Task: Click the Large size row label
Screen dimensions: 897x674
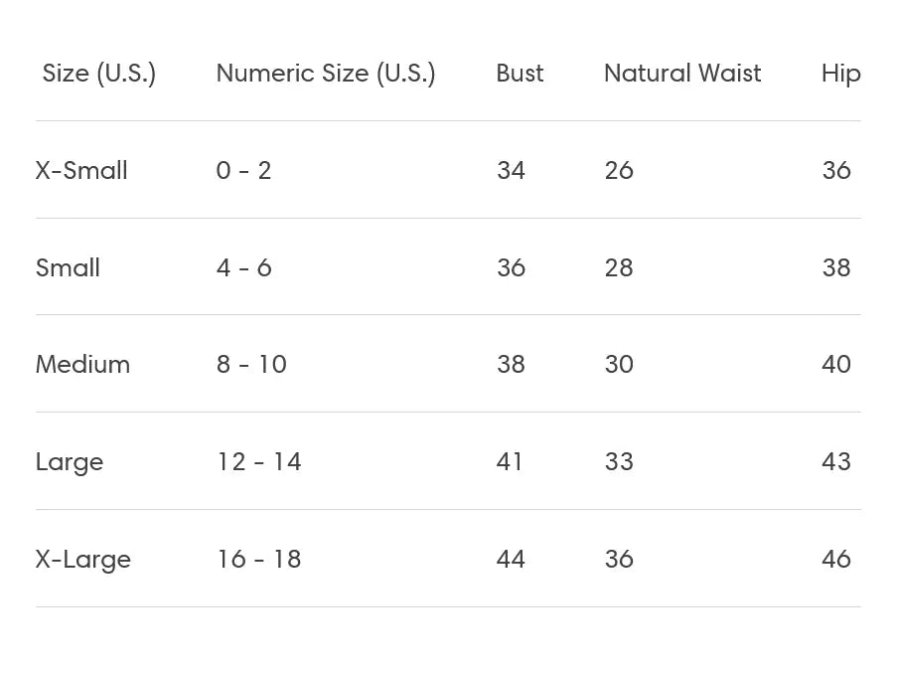Action: pos(70,462)
